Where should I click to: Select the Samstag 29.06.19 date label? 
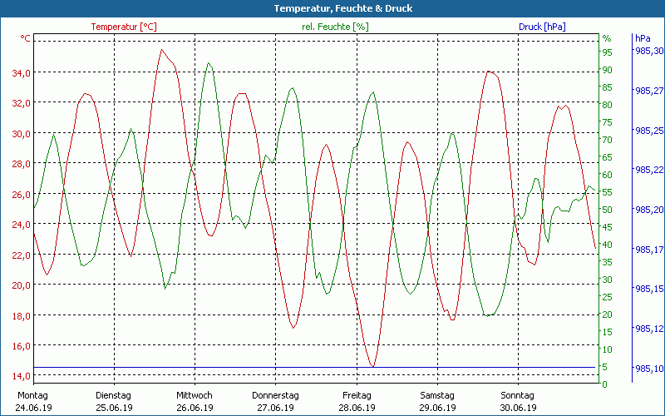point(437,401)
